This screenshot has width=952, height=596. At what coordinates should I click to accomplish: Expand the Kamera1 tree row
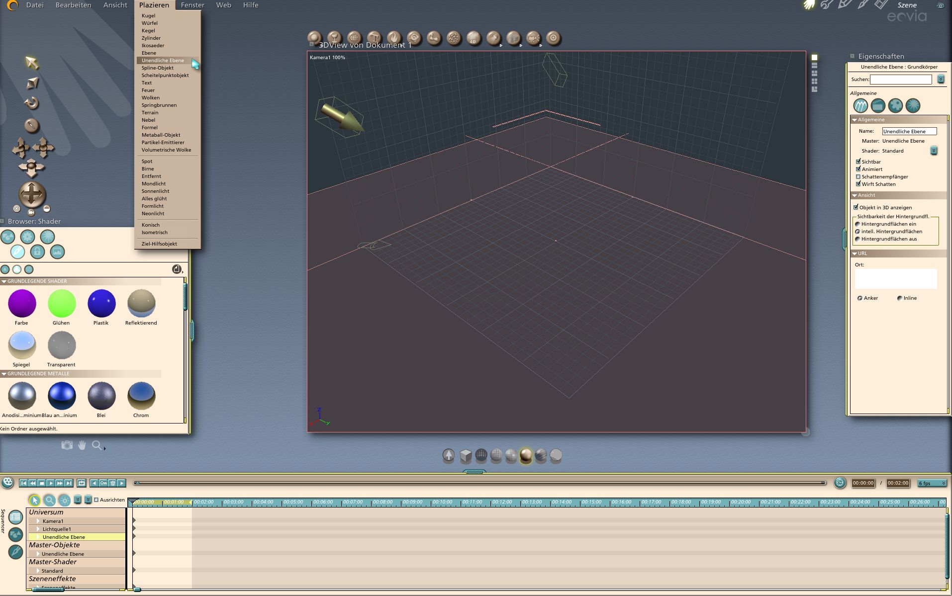pyautogui.click(x=38, y=521)
